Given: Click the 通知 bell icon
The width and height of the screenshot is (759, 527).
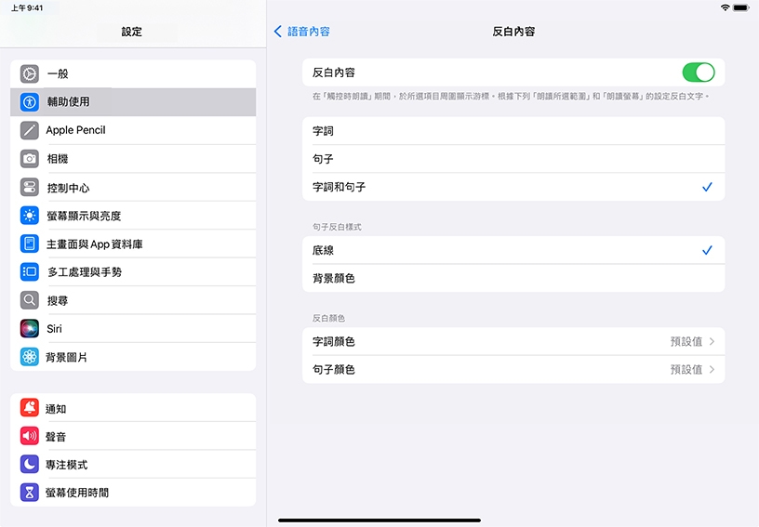Looking at the screenshot, I should click(x=30, y=409).
